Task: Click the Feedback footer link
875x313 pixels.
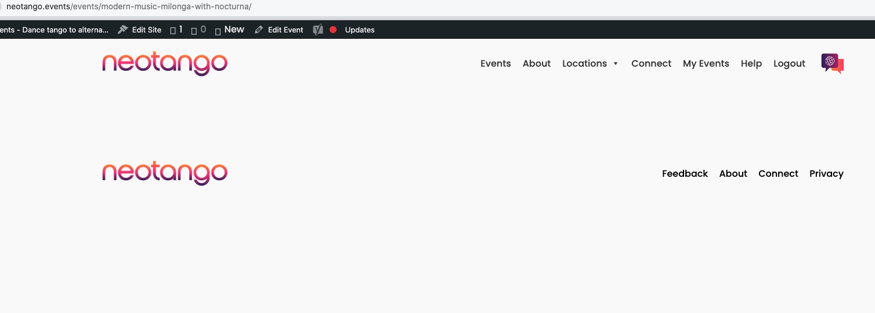Action: coord(685,173)
